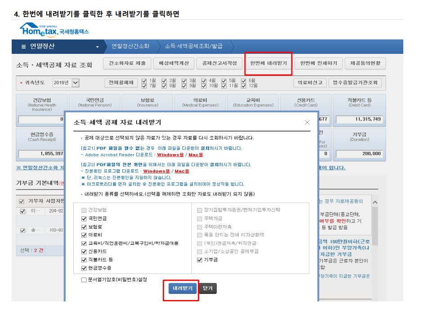This screenshot has height=318, width=446.
Task: Click the 닫기 button in dialog
Action: click(x=208, y=288)
